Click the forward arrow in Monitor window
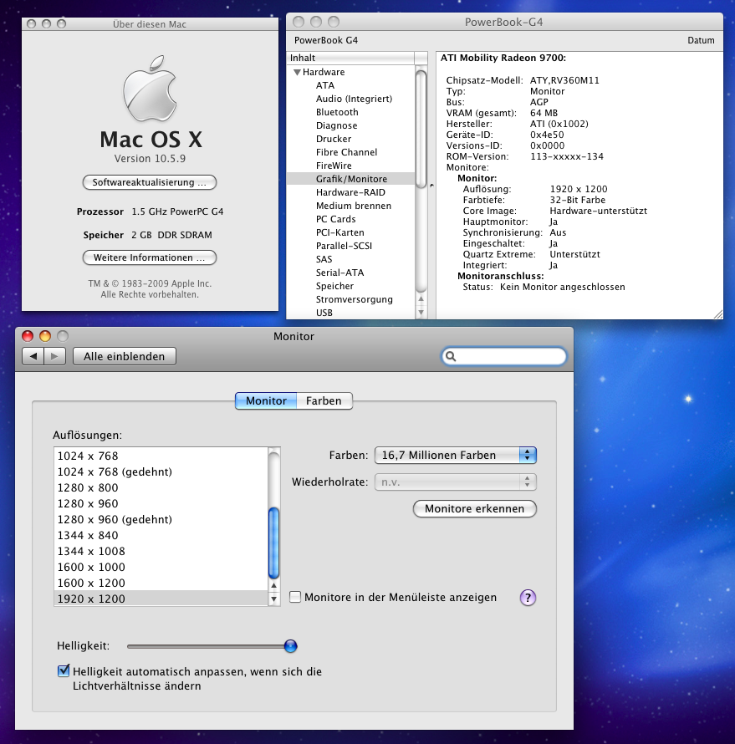 click(x=54, y=356)
